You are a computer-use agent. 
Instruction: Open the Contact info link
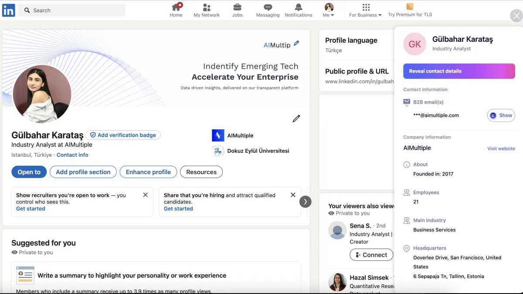point(72,155)
